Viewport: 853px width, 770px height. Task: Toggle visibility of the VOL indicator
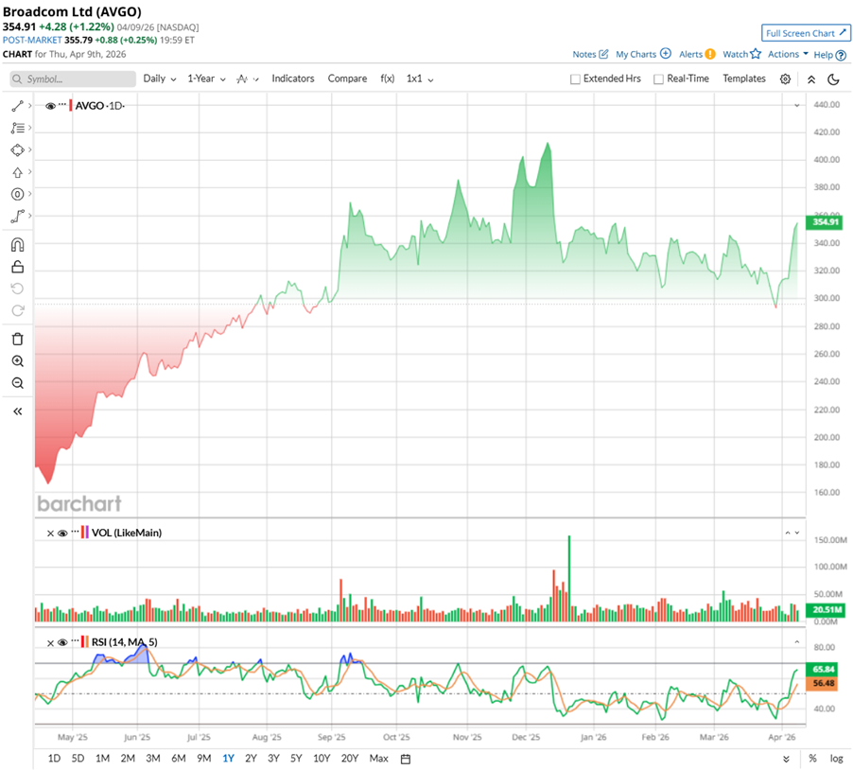(62, 534)
